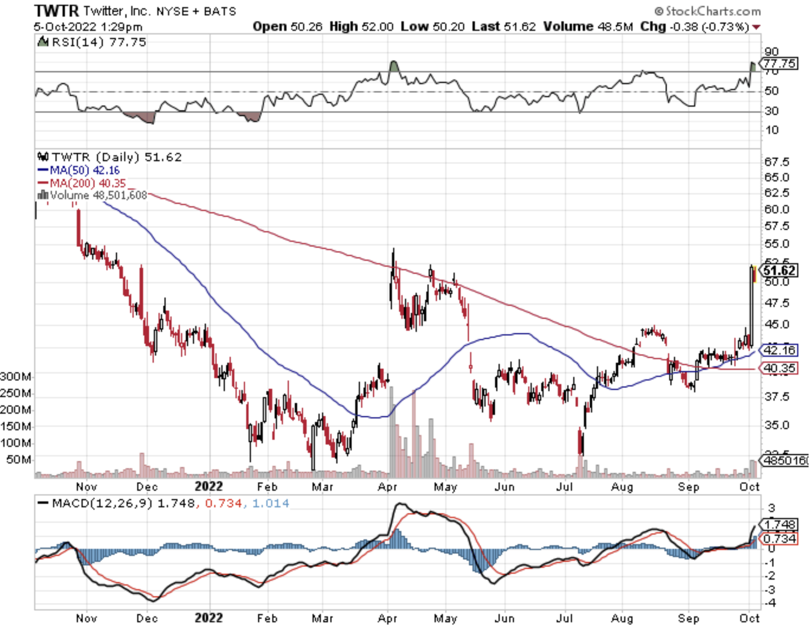This screenshot has height=626, width=809.
Task: Click the -4 level on the MACD axis
Action: 771,603
